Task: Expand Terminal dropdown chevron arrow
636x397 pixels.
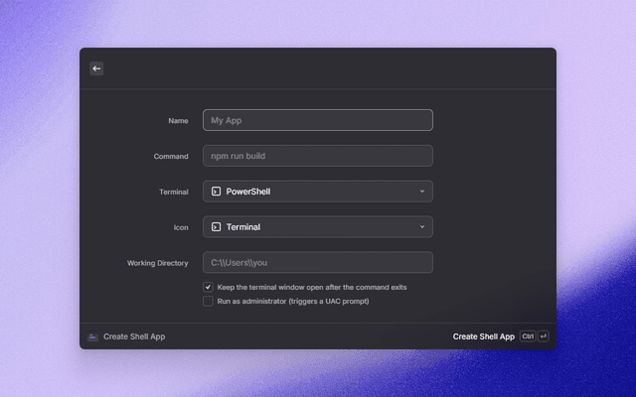Action: [x=422, y=192]
